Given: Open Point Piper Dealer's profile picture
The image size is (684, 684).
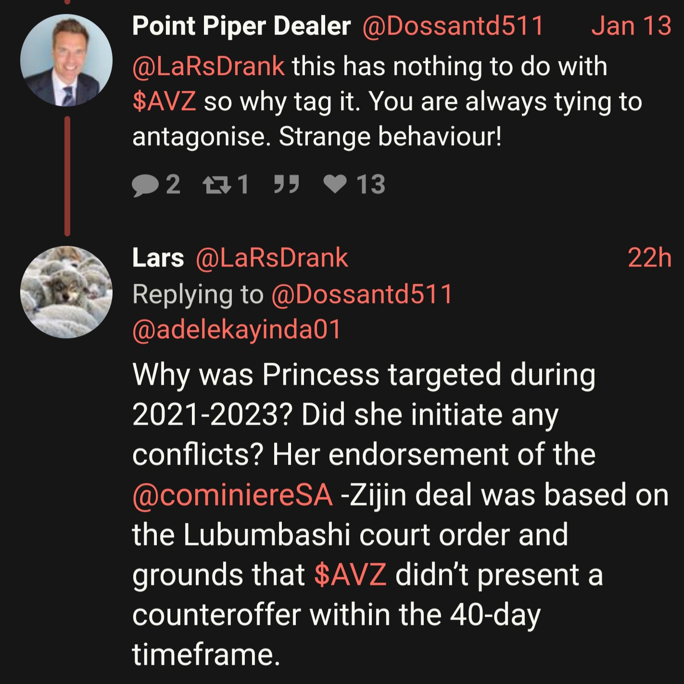Looking at the screenshot, I should [66, 60].
